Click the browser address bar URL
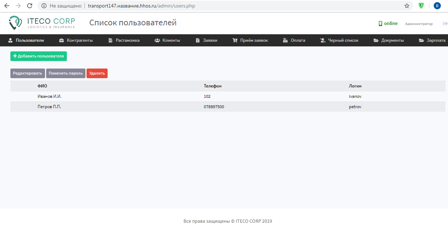This screenshot has height=227, width=448. (142, 6)
